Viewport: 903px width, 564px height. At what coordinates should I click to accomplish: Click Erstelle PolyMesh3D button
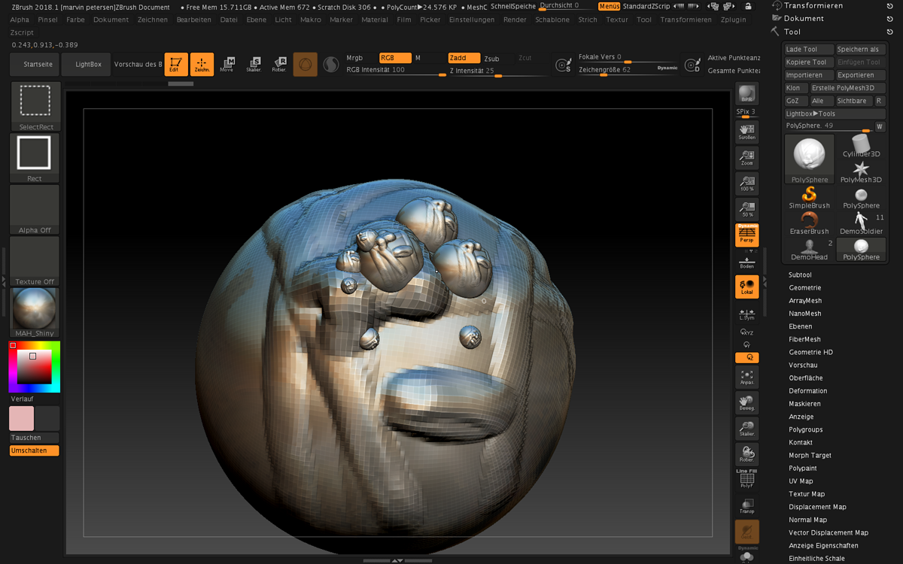pos(848,88)
